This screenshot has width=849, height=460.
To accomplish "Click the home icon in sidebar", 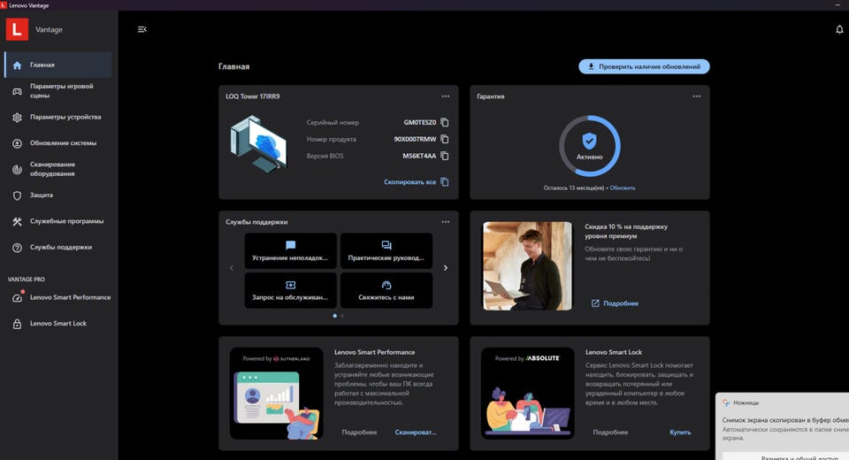I will click(x=18, y=65).
